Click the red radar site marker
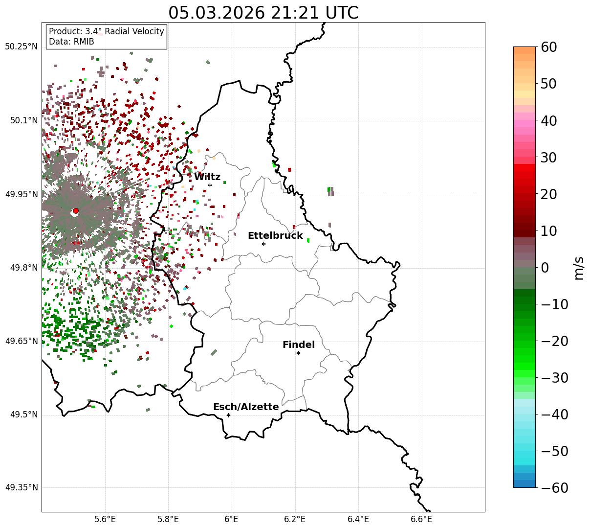Viewport: 590px width, 529px height. point(76,211)
